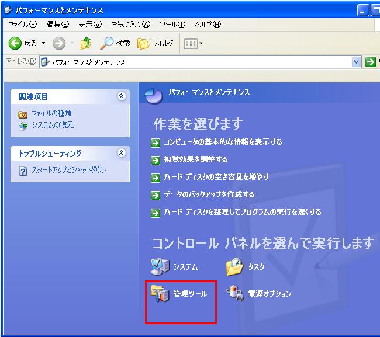This screenshot has width=380, height=337.
Task: Click the ファイルの種類 folder icon
Action: tap(23, 114)
